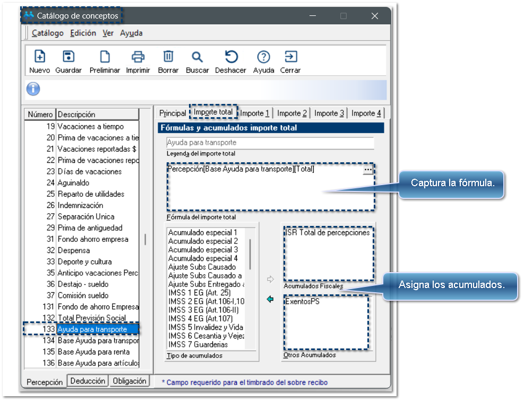Select the Deducción tab at the bottom

[x=88, y=381]
